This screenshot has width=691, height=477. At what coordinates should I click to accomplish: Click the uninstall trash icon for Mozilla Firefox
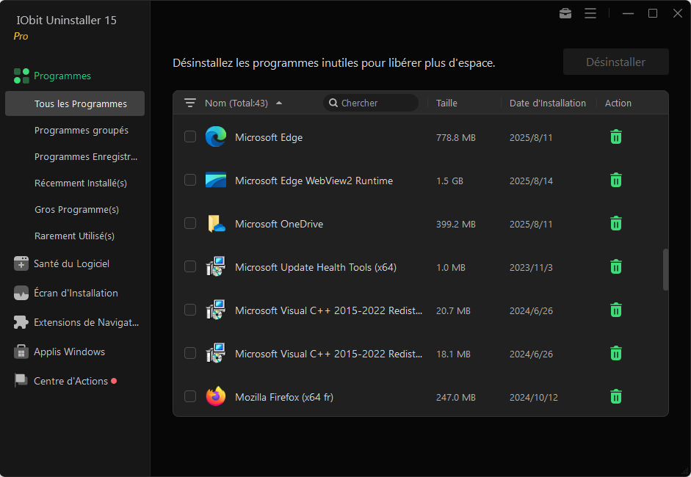point(616,397)
